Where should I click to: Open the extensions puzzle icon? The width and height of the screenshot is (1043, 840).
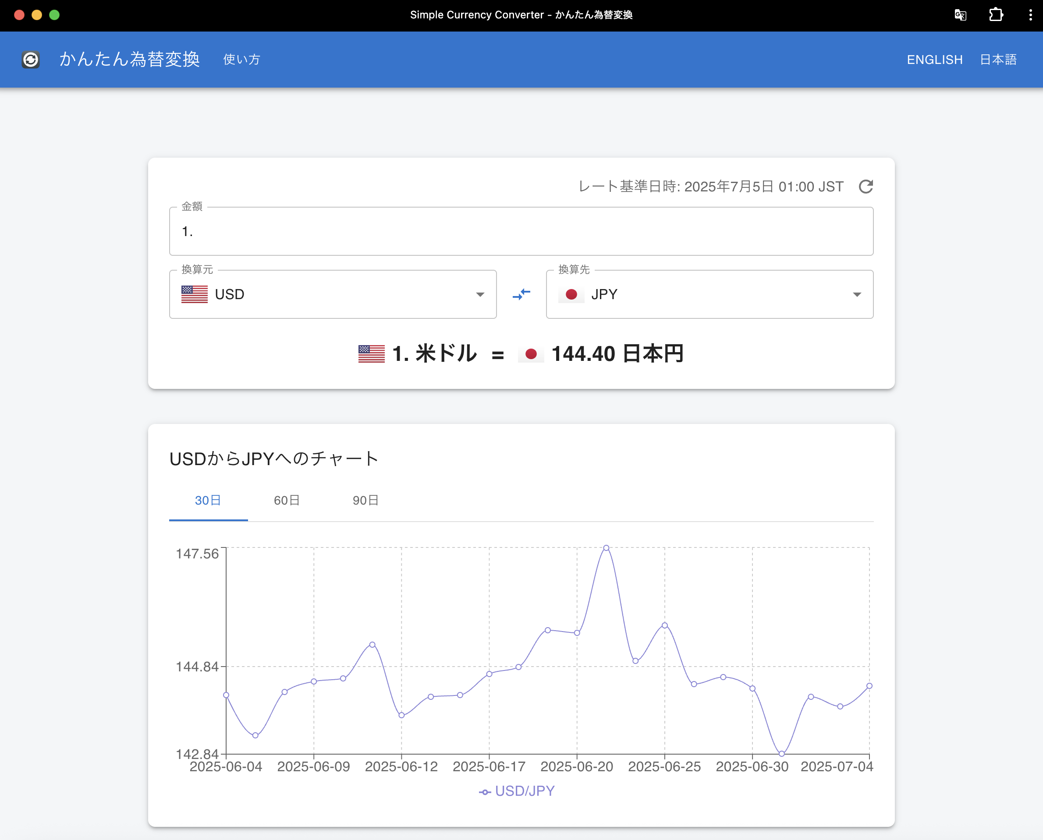996,15
